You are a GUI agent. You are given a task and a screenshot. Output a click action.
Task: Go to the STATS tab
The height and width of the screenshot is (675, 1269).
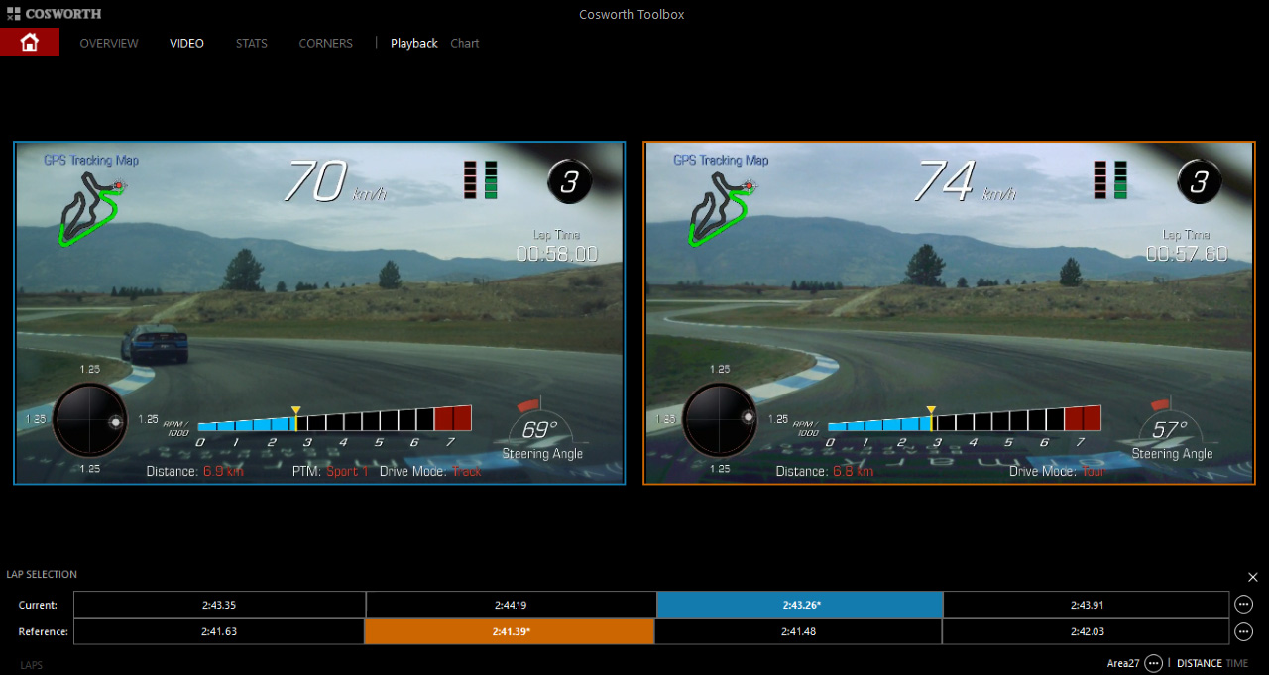click(x=251, y=43)
